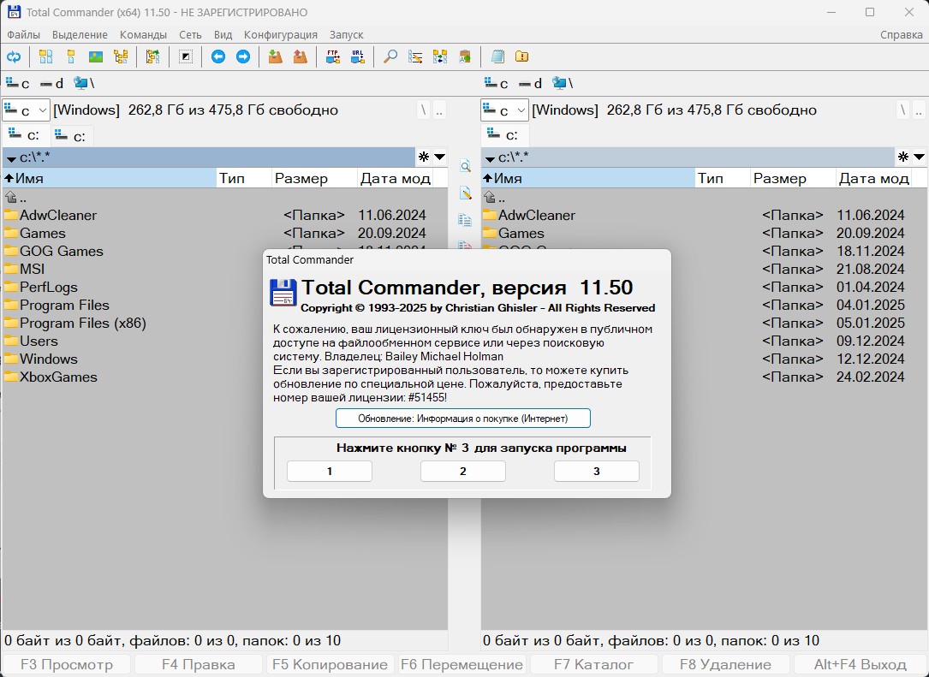This screenshot has height=677, width=929.
Task: Click the Copy pages icon in middle bar
Action: pos(465,220)
